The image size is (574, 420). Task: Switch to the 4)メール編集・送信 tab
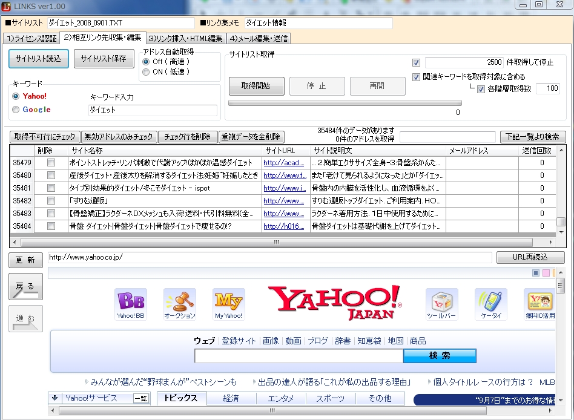coord(259,38)
